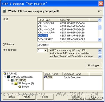This screenshot has width=105, height=102.
Task: Open wizard Help
Action: coord(94,97)
